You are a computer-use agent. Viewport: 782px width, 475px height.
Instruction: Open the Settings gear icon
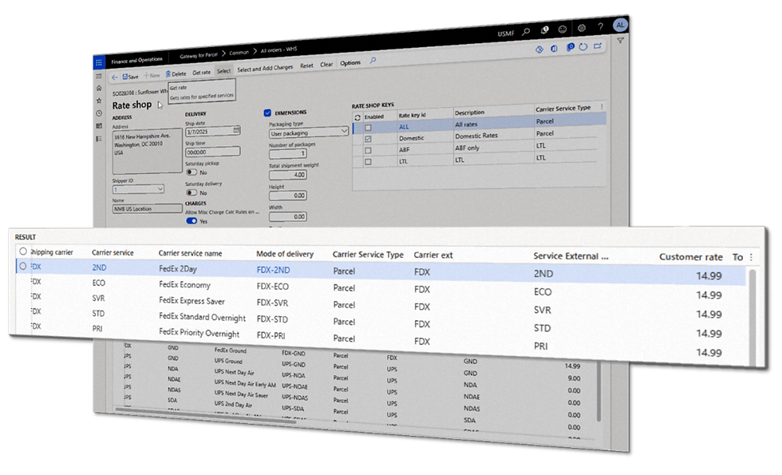point(582,28)
